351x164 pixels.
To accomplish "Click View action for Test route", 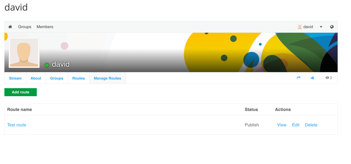I will click(x=282, y=125).
